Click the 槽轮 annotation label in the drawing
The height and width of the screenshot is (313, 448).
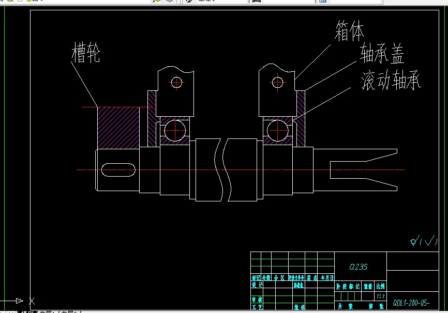click(85, 52)
